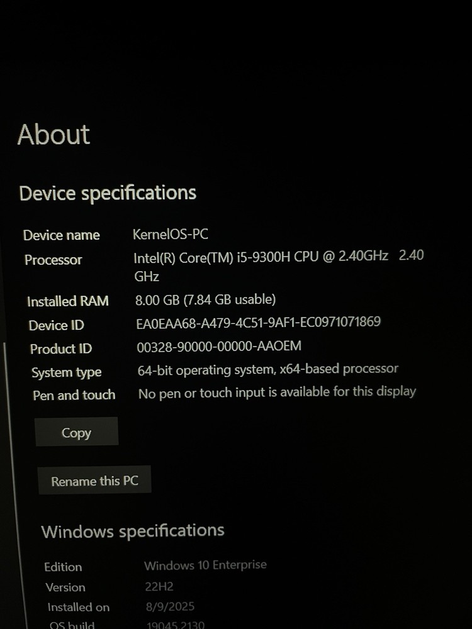Viewport: 472px width, 629px height.
Task: Click the Windows 10 Enterprise edition value
Action: 205,565
